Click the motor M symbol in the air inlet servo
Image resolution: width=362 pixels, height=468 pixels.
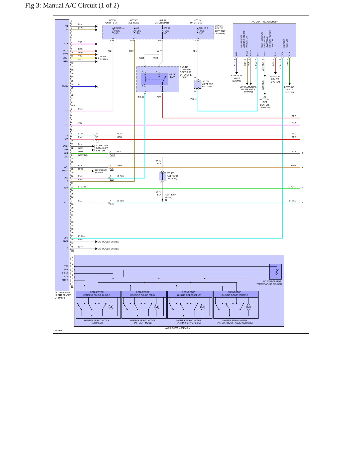click(x=111, y=307)
